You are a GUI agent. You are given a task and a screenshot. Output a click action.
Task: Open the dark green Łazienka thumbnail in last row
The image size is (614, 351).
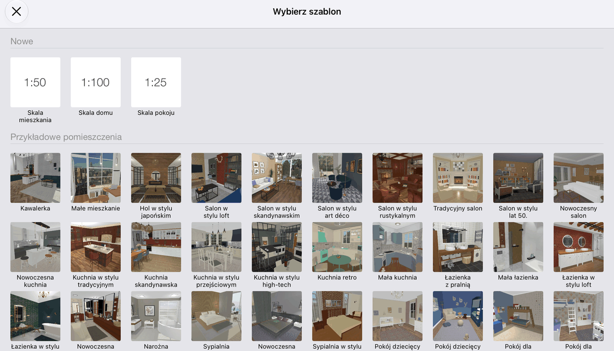click(35, 316)
